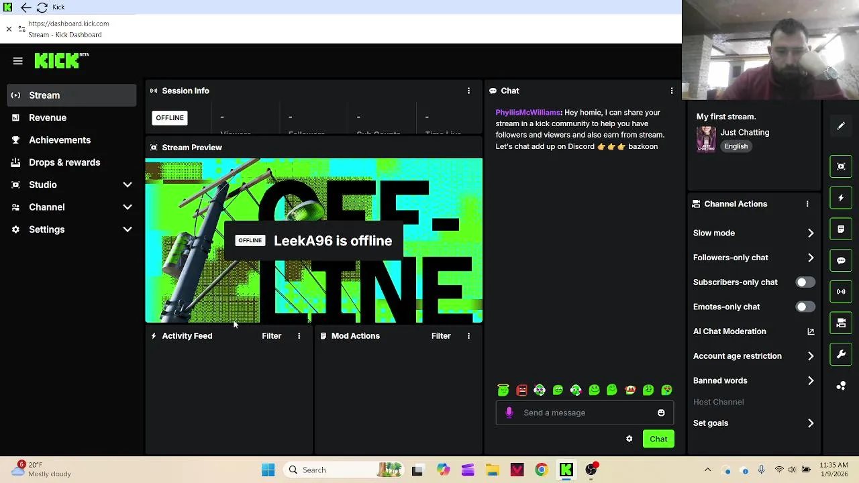Open Set goals arrow
Screen dimensions: 859x483
(811, 423)
